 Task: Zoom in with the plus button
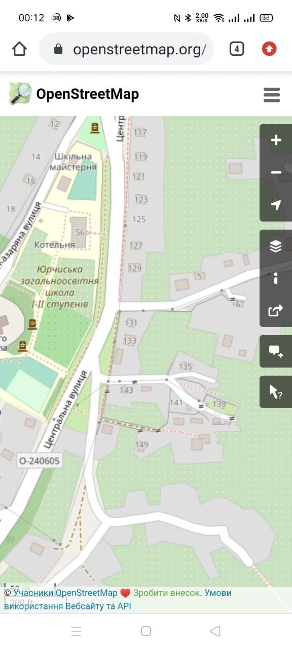(x=276, y=140)
